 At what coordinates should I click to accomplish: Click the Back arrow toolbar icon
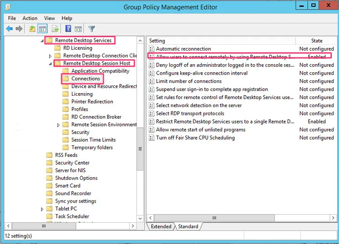pos(9,29)
